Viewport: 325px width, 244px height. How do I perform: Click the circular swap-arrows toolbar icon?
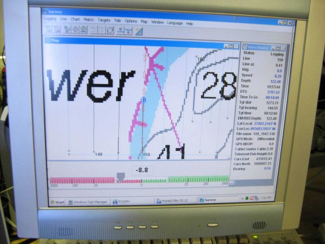[x=110, y=30]
